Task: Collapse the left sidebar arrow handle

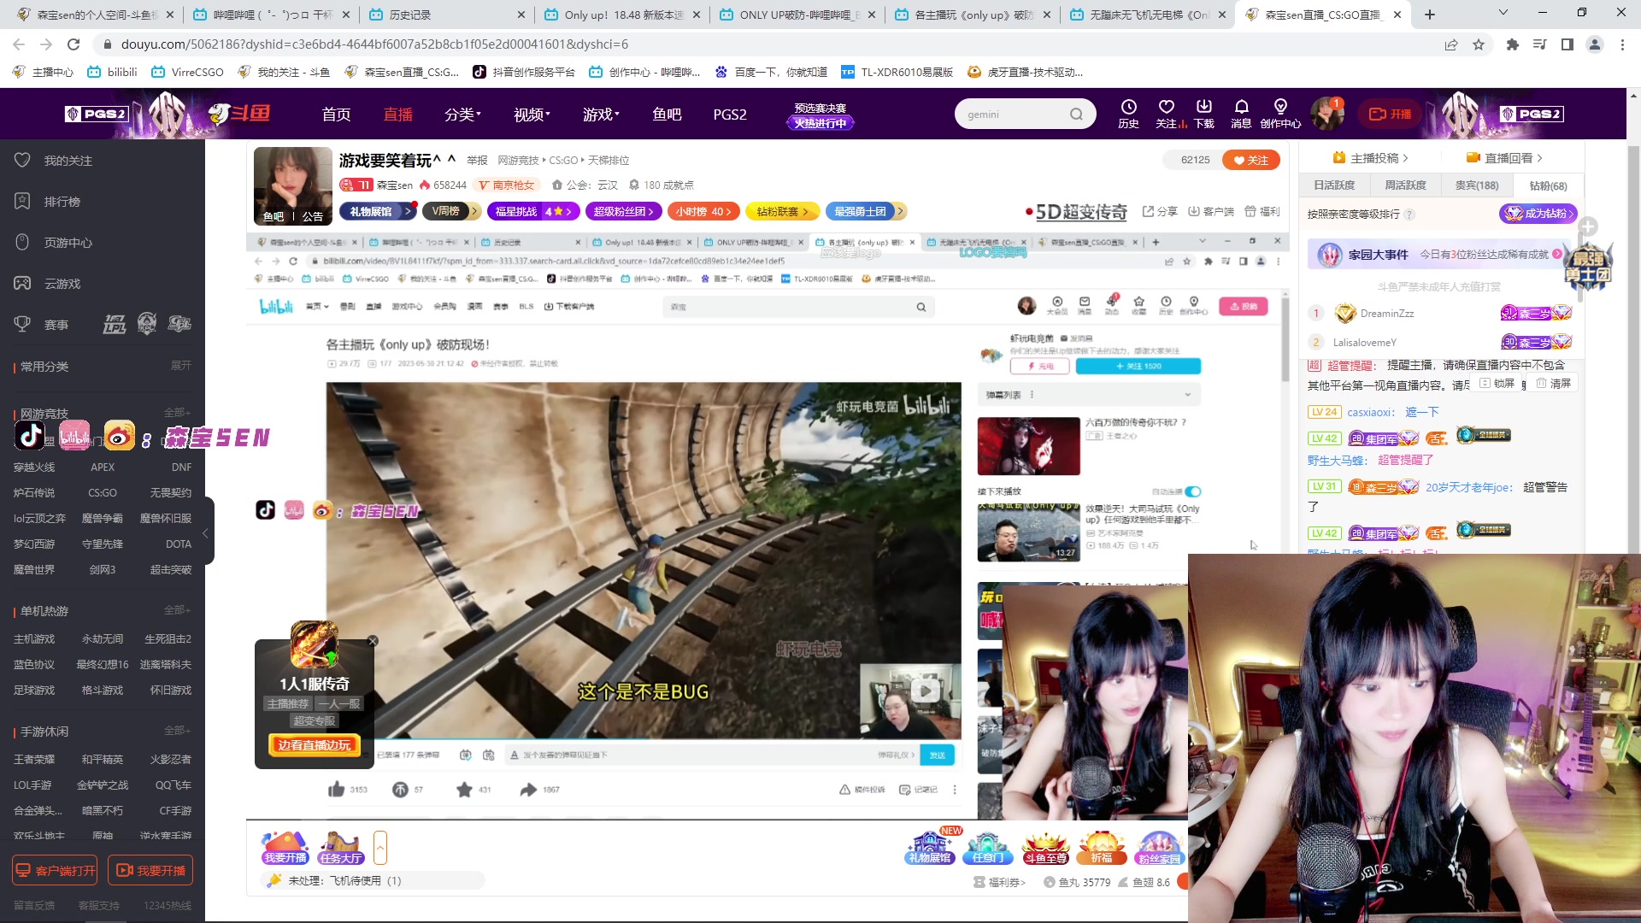Action: pyautogui.click(x=206, y=532)
